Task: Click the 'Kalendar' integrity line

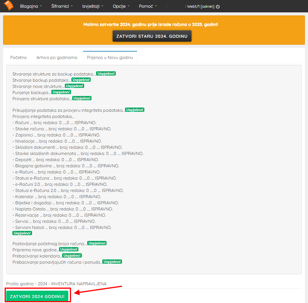Action: pos(57,197)
